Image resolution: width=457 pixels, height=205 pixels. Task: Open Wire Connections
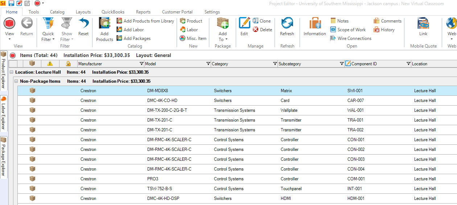click(x=351, y=38)
